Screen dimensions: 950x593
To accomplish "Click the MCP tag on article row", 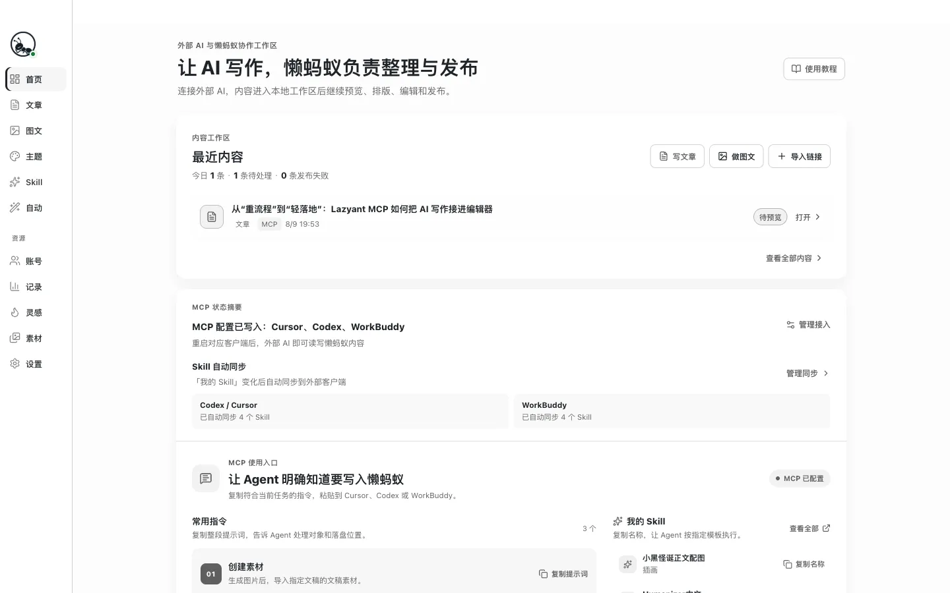I will (269, 224).
